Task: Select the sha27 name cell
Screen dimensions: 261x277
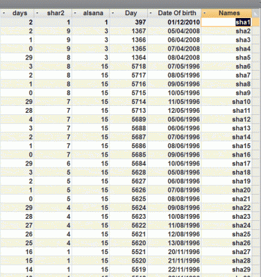Action: click(x=226, y=251)
